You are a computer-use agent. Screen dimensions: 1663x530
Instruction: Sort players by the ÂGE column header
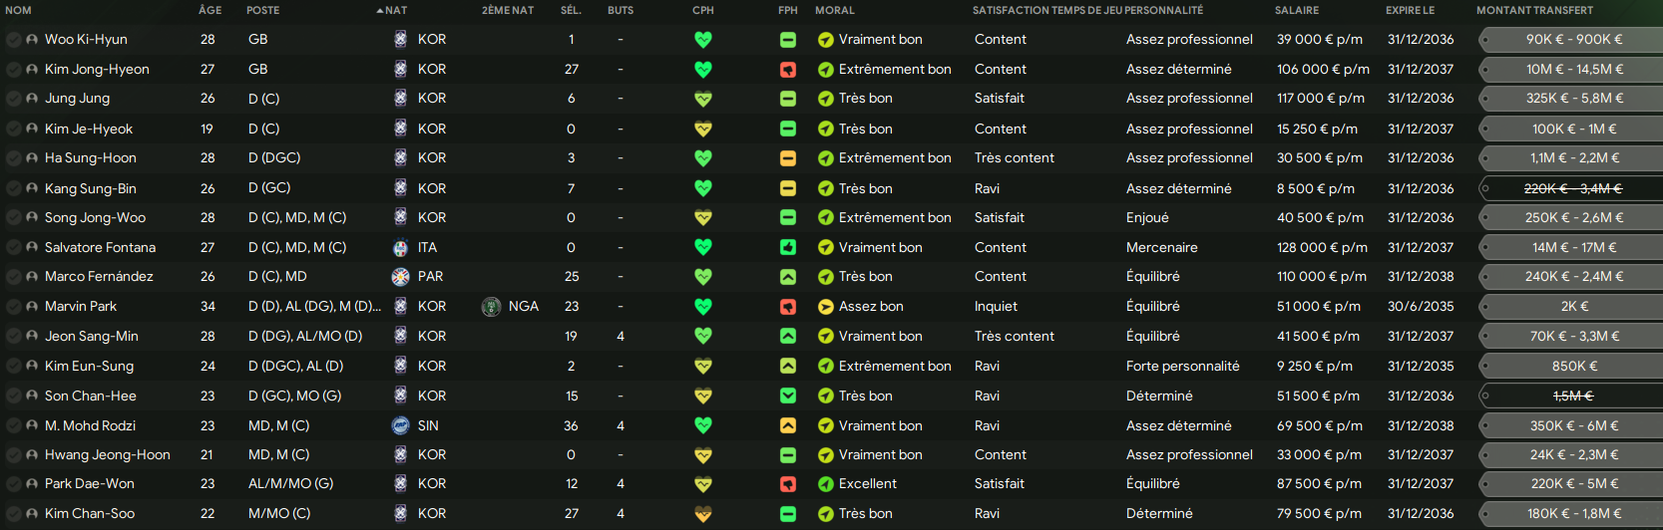209,10
